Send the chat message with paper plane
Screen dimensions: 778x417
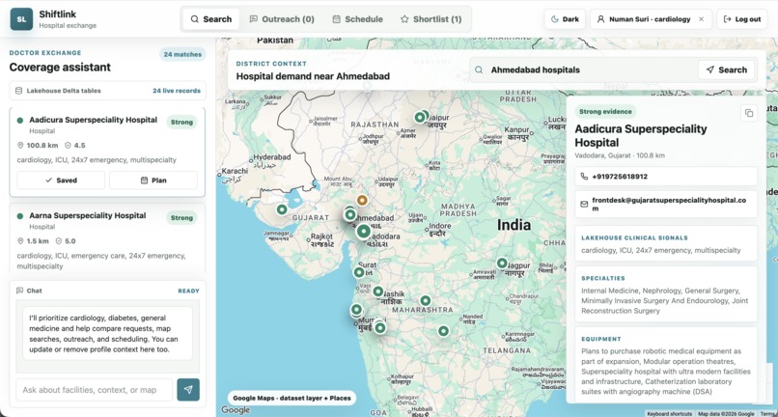pos(188,390)
